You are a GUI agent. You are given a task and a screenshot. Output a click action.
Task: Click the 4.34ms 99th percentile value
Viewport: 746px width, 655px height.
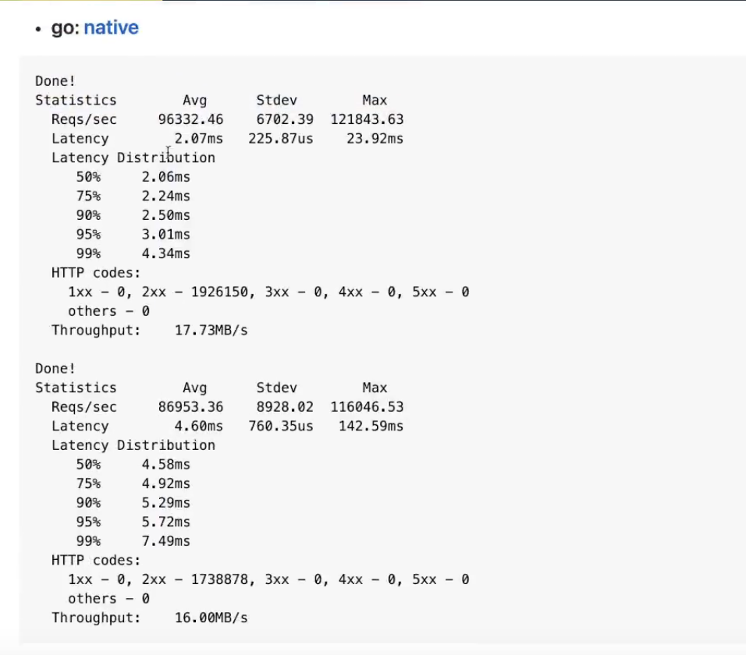tap(165, 253)
